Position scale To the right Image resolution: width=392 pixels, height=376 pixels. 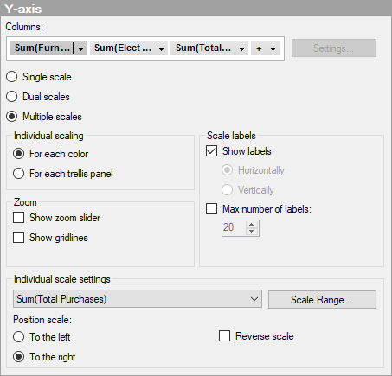coord(19,357)
